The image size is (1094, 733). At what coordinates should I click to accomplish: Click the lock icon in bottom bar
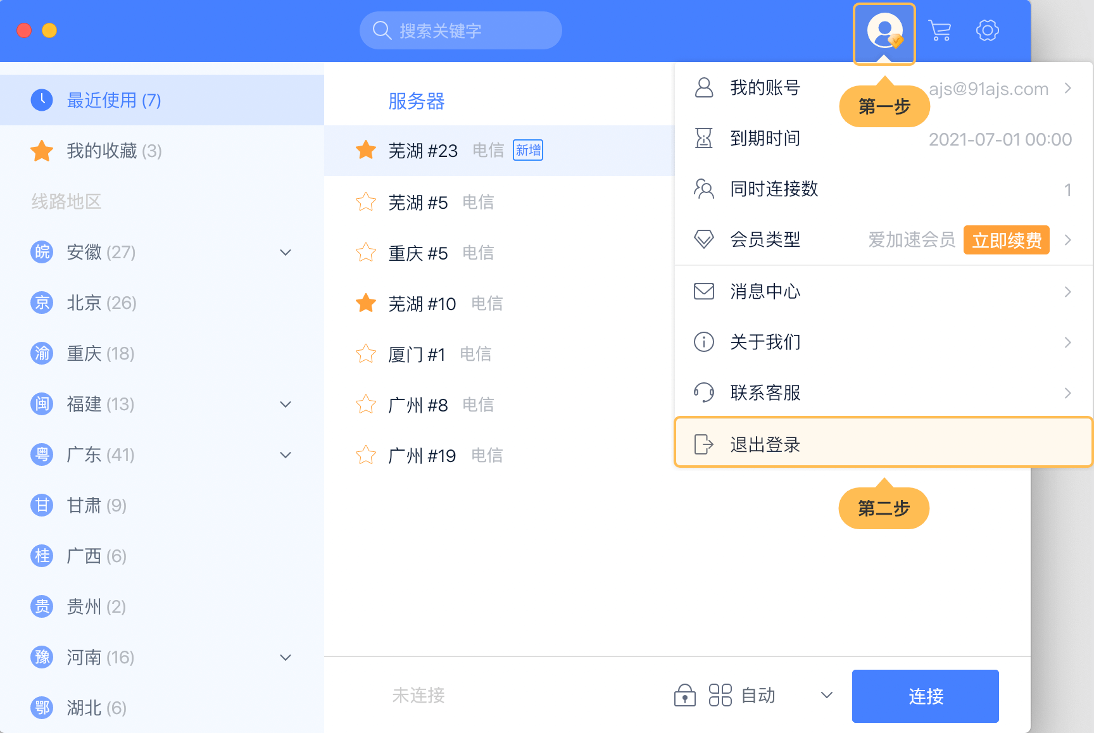(x=684, y=695)
